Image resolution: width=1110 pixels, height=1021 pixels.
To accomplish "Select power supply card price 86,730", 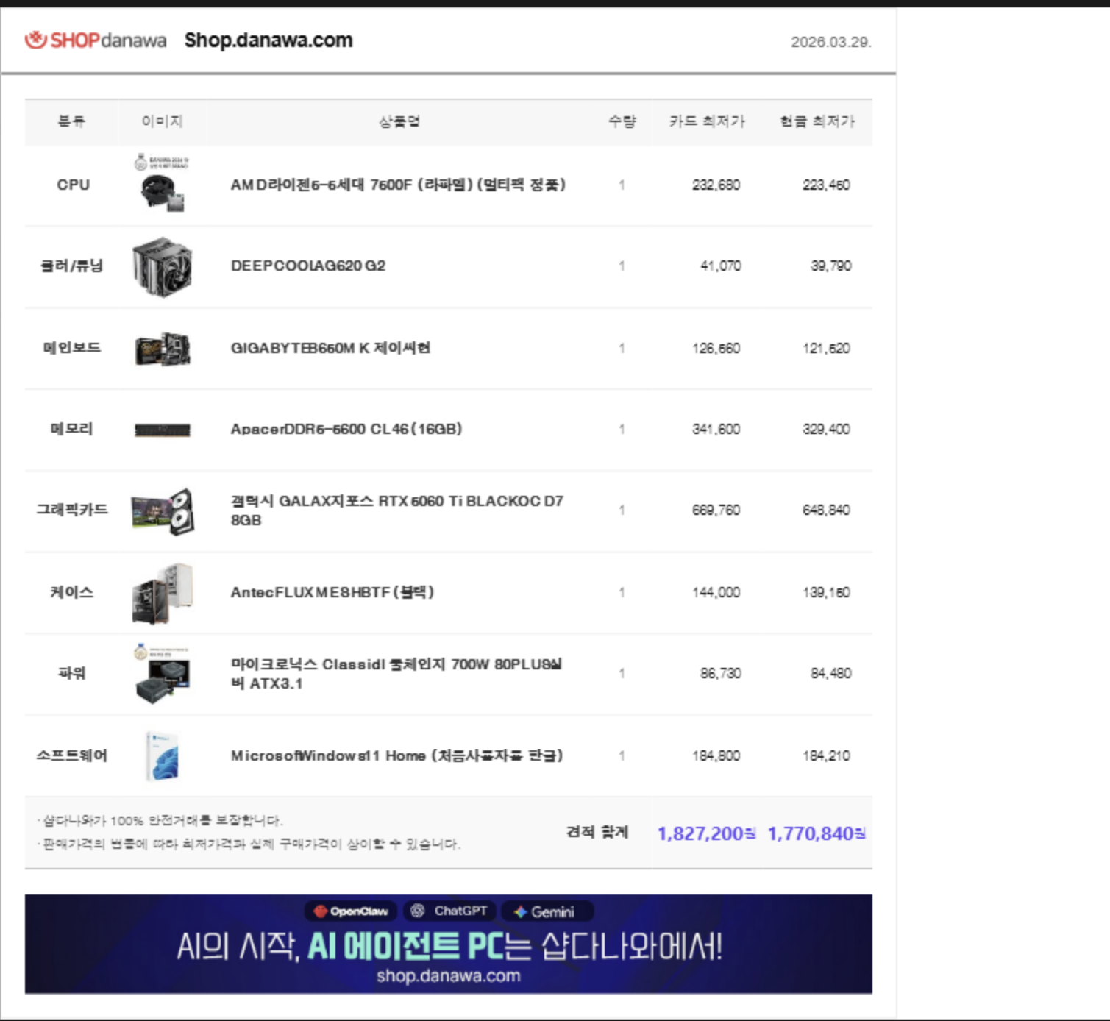I will [x=721, y=673].
